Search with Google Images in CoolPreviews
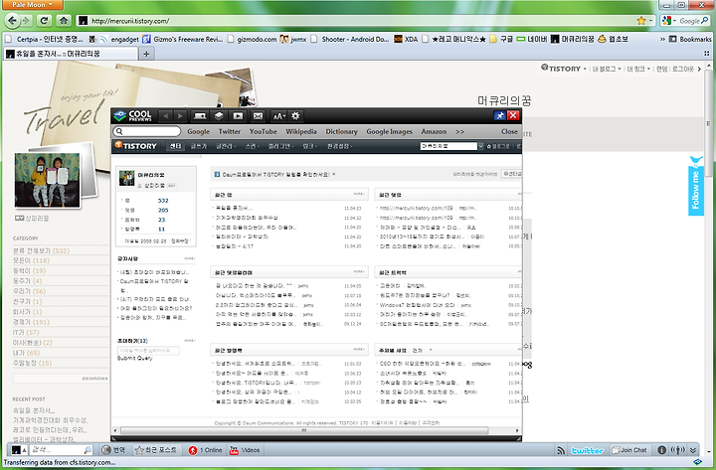The width and height of the screenshot is (716, 470). (x=389, y=131)
